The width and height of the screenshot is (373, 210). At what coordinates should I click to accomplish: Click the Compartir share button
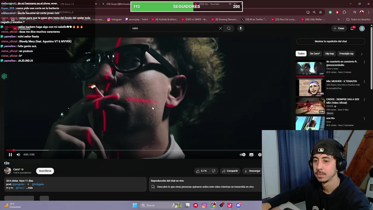pyautogui.click(x=230, y=171)
